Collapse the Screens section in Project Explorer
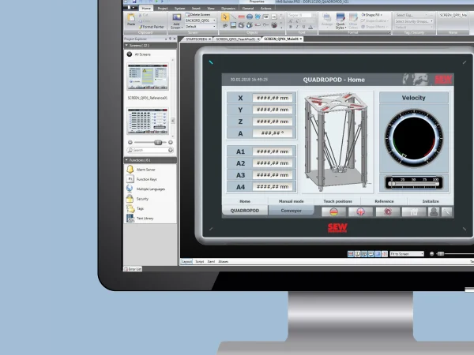 point(126,45)
